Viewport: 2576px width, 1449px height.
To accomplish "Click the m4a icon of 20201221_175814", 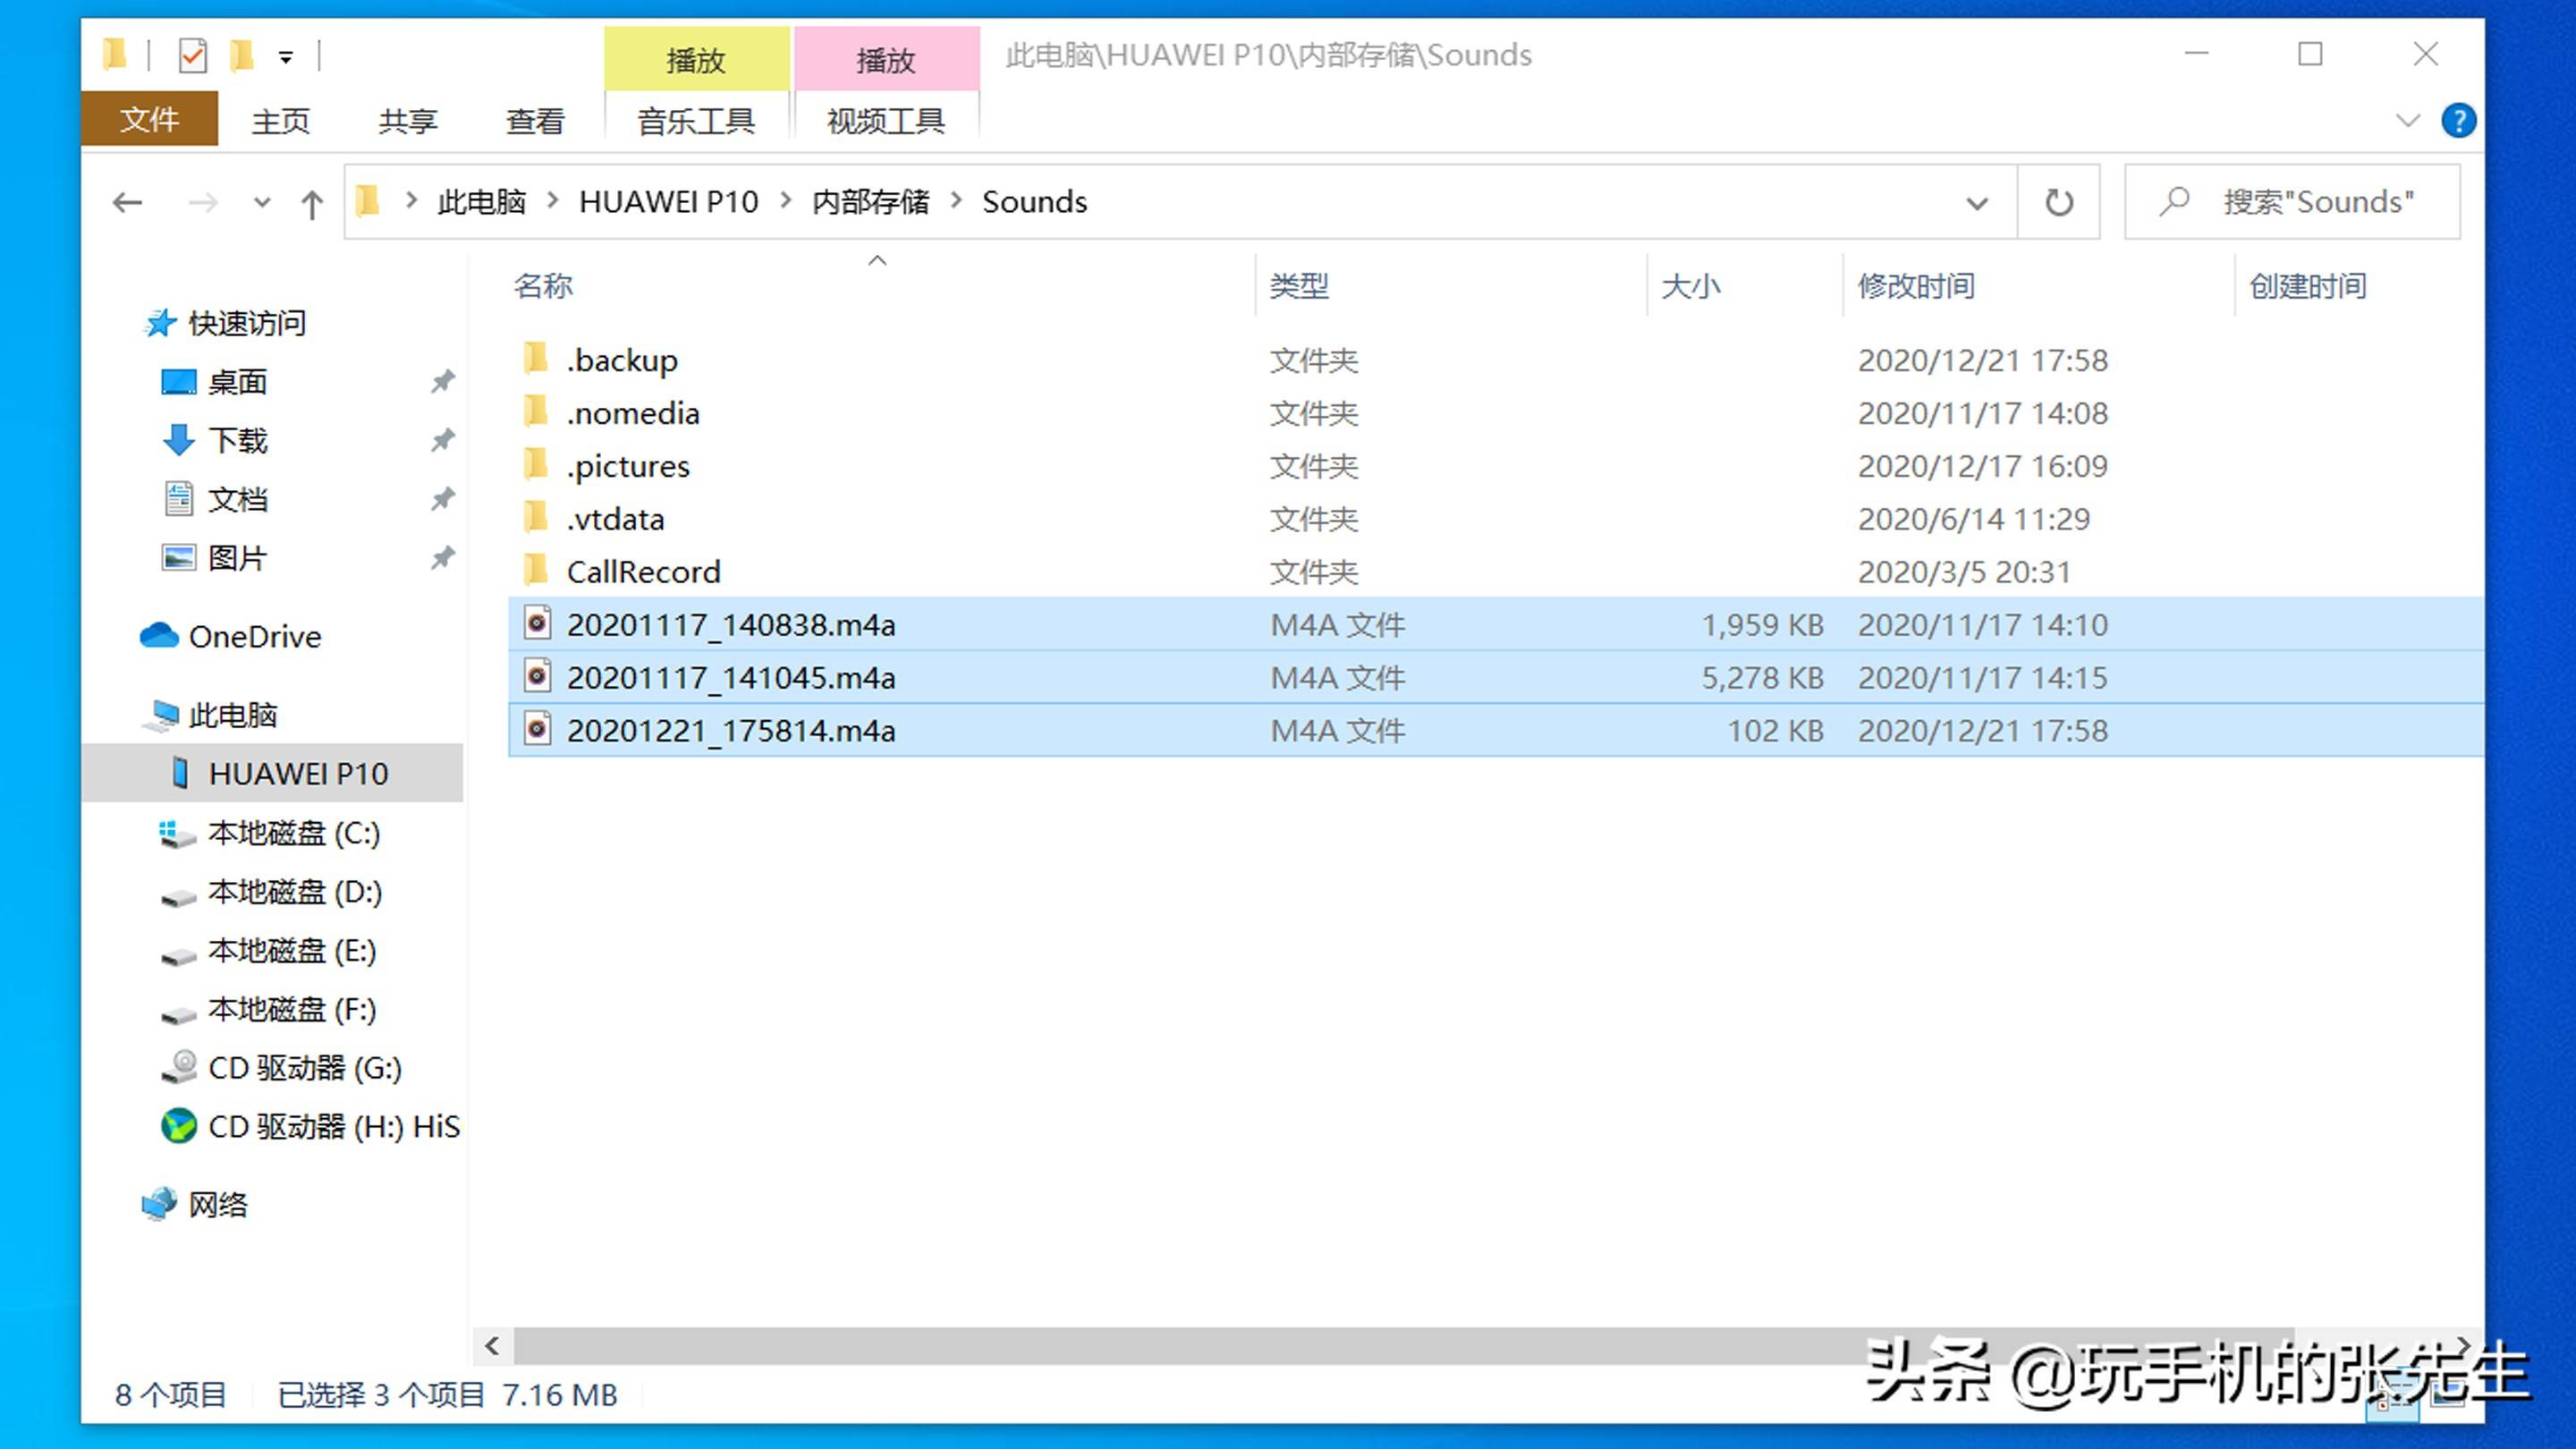I will pos(537,729).
